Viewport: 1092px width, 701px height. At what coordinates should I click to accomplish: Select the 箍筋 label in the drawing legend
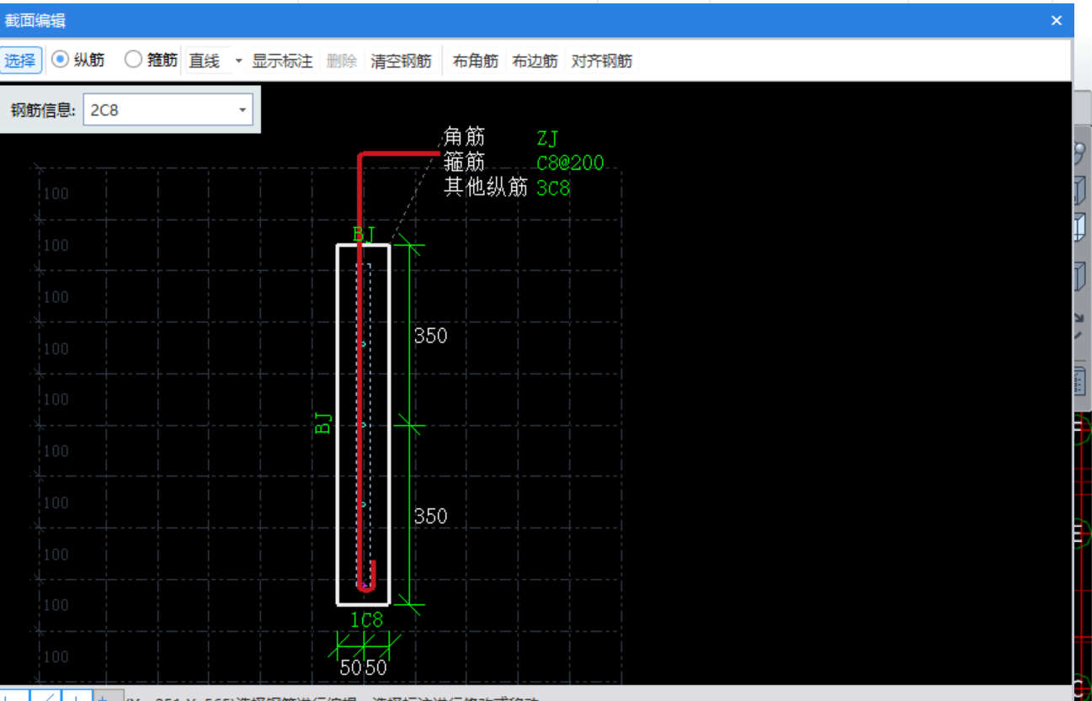[464, 162]
